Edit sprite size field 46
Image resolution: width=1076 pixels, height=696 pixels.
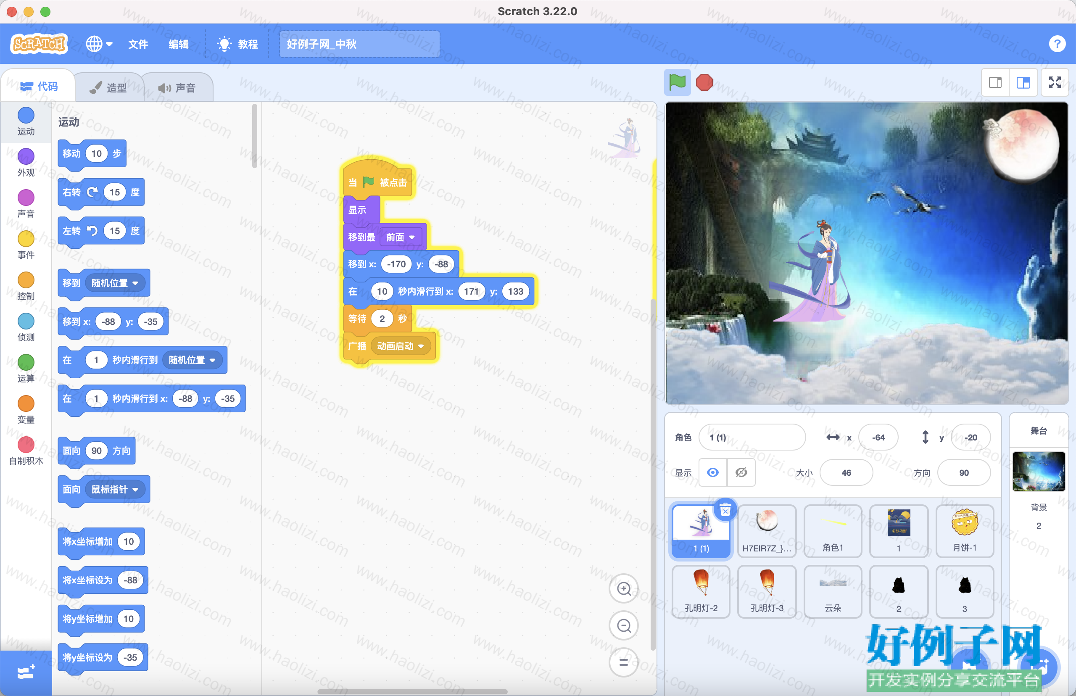(846, 472)
